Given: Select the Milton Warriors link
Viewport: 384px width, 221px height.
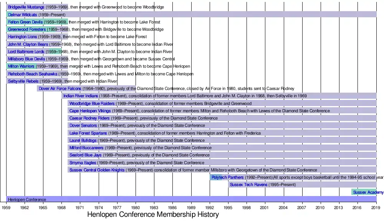Looking at the screenshot, I should pos(21,66).
